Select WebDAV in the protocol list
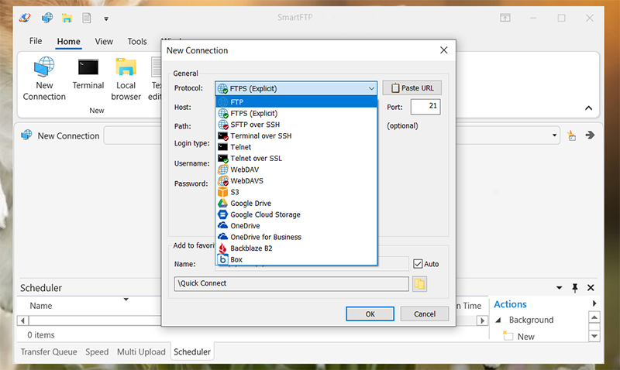 297,170
